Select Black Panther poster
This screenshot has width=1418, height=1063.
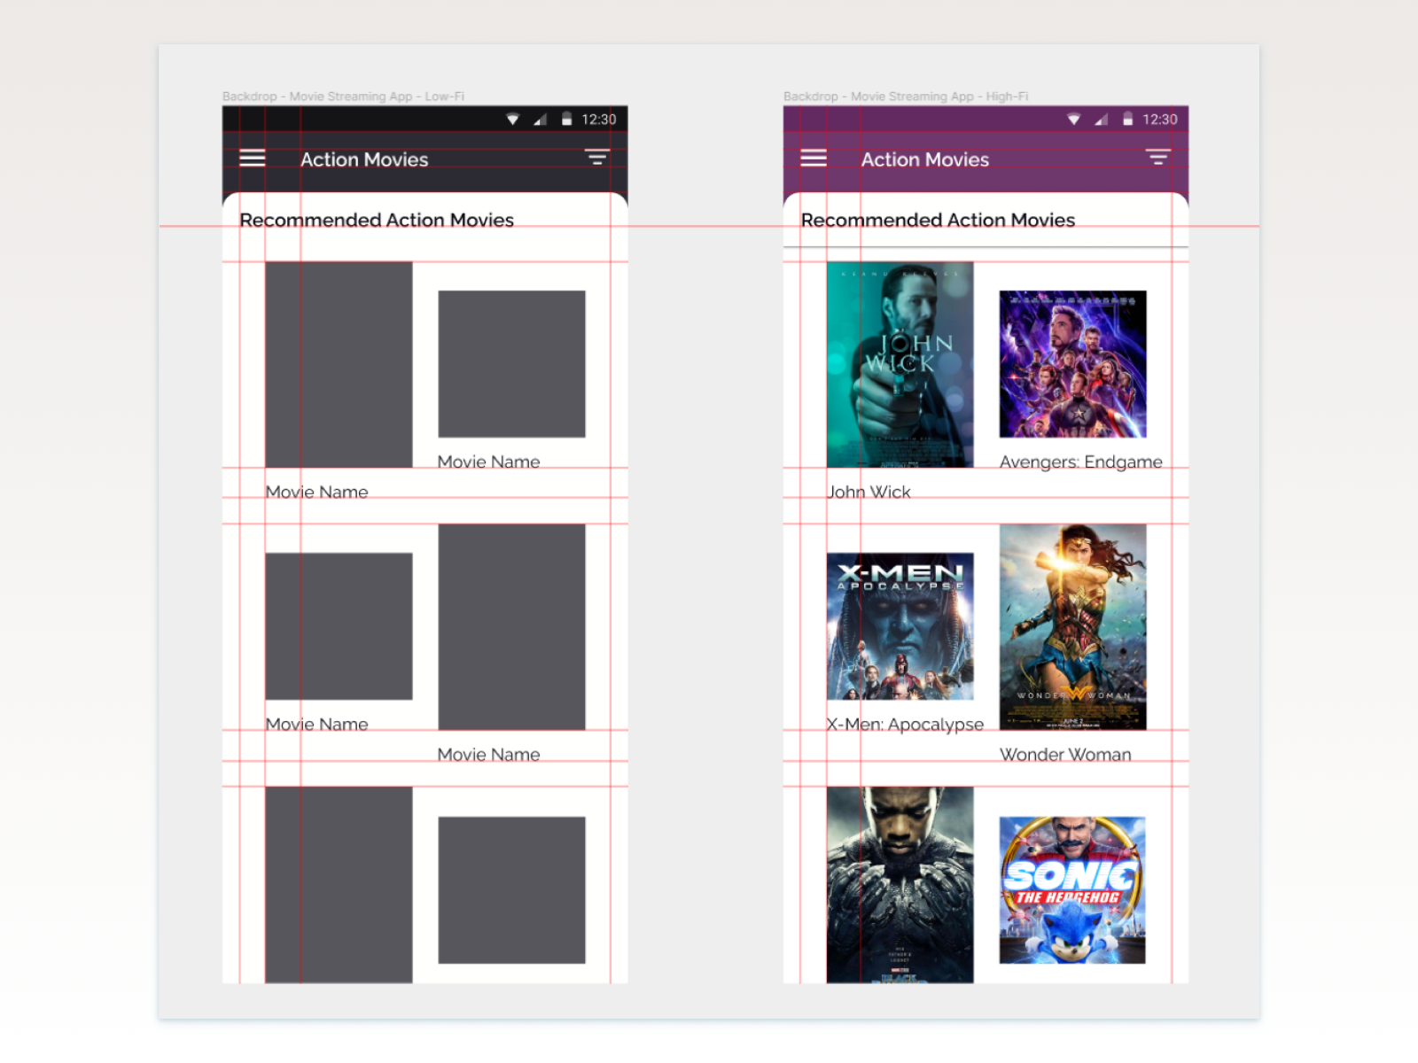(x=900, y=885)
